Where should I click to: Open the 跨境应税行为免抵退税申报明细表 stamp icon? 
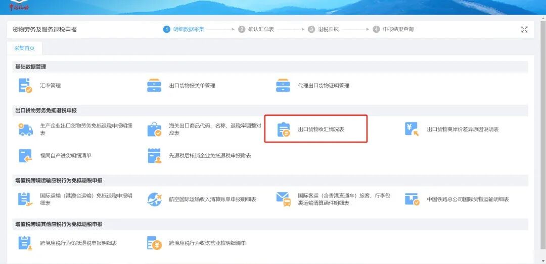[x=25, y=243]
